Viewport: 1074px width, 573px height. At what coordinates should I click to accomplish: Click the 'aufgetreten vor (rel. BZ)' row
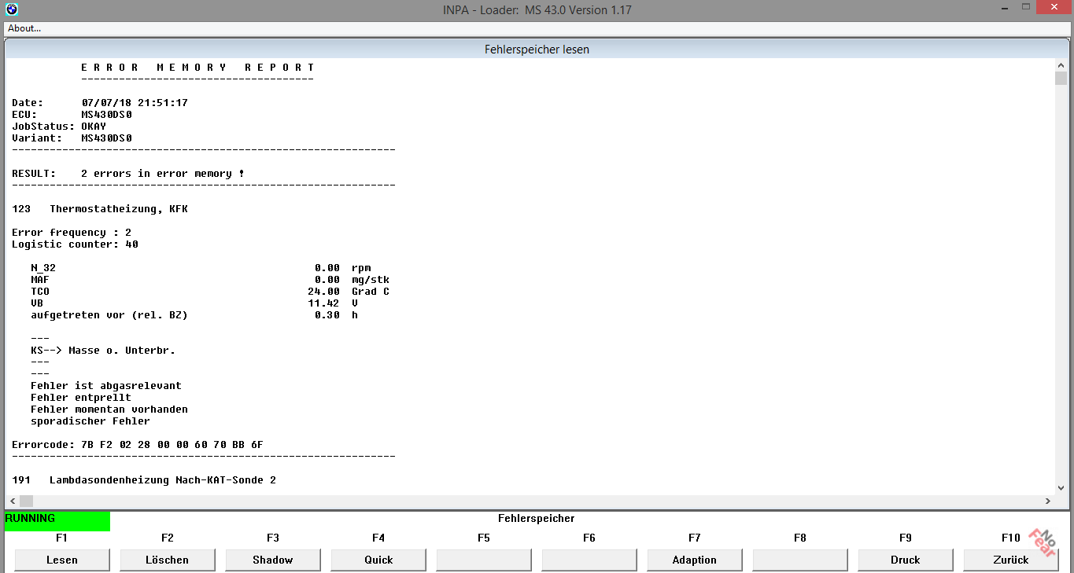pyautogui.click(x=194, y=315)
